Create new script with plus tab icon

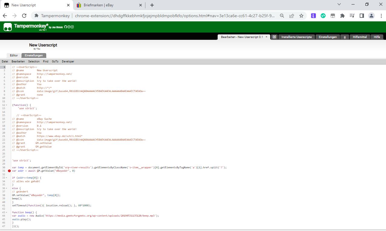point(274,37)
